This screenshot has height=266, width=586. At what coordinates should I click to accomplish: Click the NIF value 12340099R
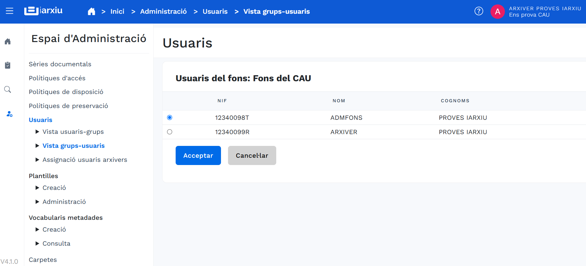tap(232, 132)
